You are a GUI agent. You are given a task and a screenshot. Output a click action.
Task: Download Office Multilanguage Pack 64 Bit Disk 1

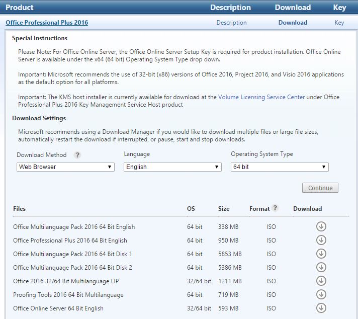[321, 254]
